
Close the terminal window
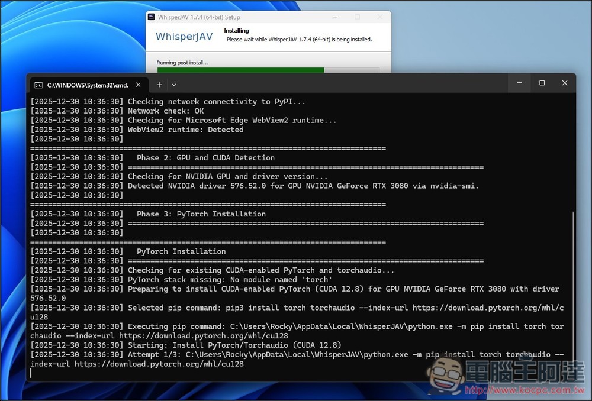[x=564, y=83]
